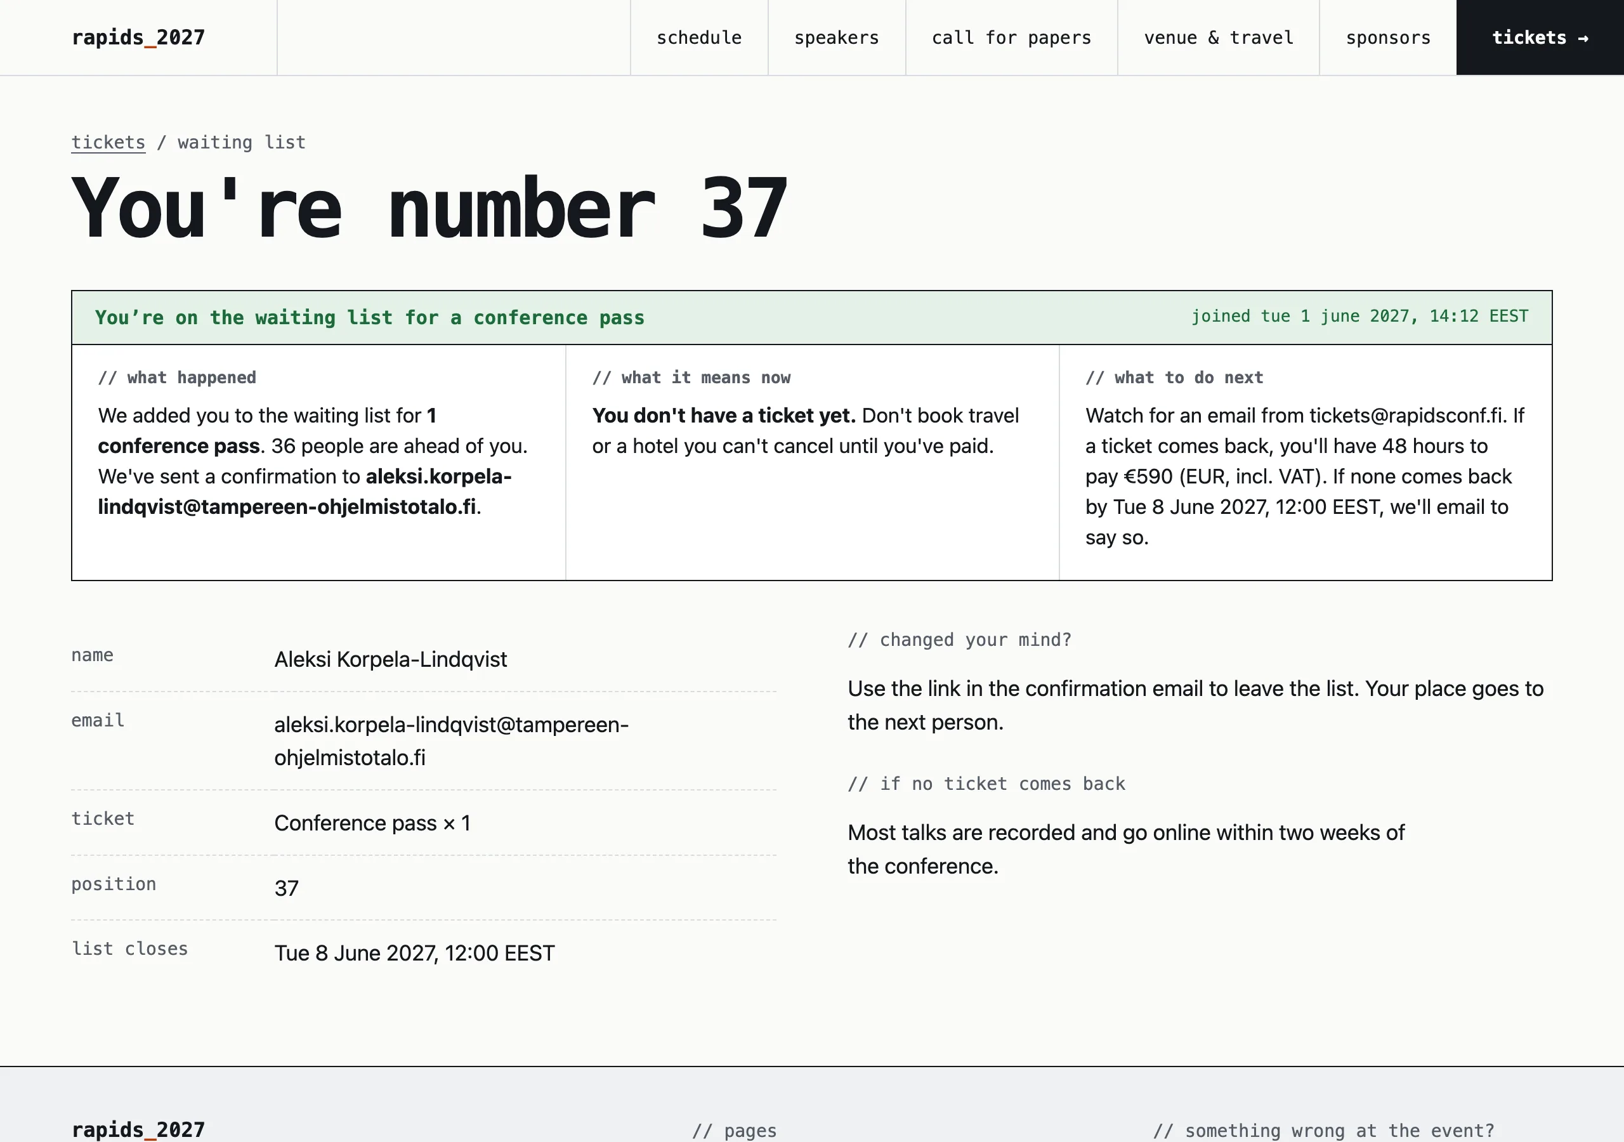
Task: Click the footer '// pages' heading
Action: 734,1131
